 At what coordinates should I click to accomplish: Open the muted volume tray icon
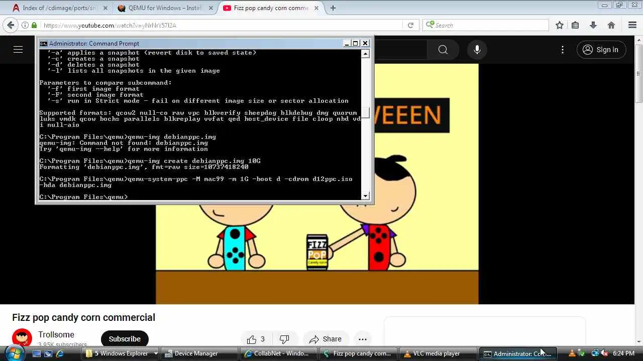[x=604, y=353]
